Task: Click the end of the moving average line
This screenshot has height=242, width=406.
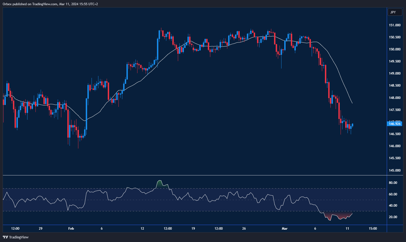Action: 352,103
